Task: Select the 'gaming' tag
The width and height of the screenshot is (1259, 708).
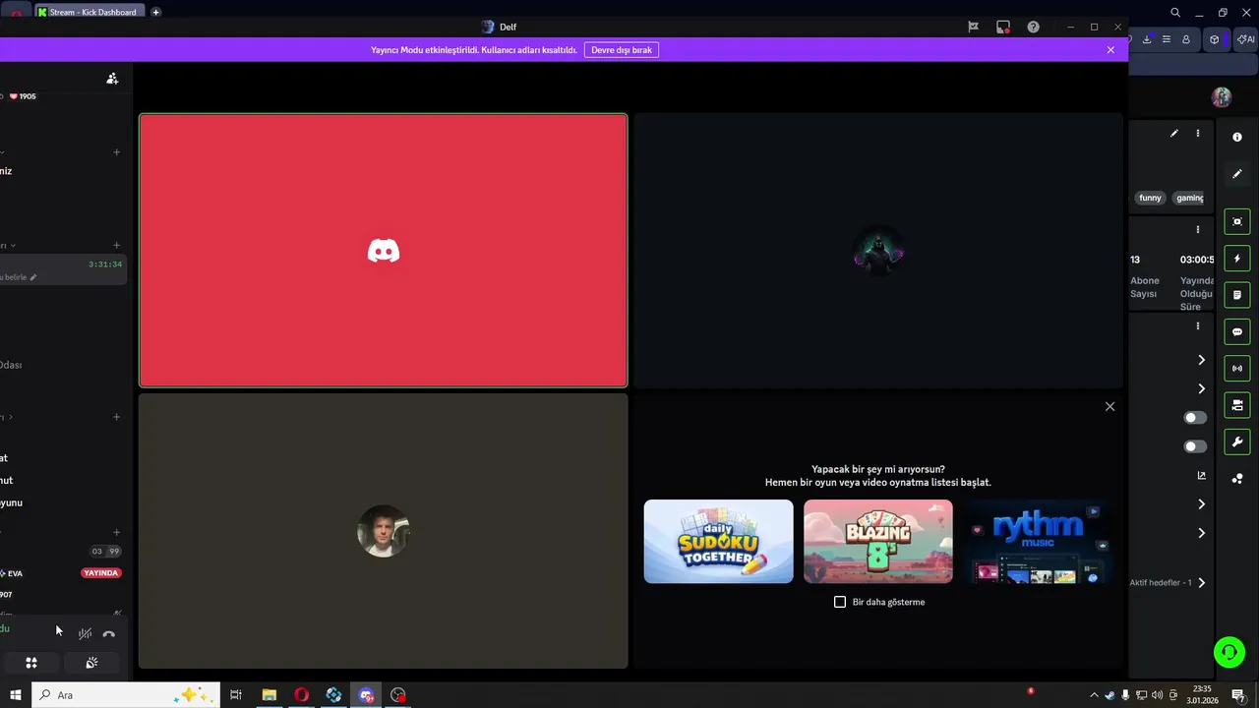Action: point(1190,198)
